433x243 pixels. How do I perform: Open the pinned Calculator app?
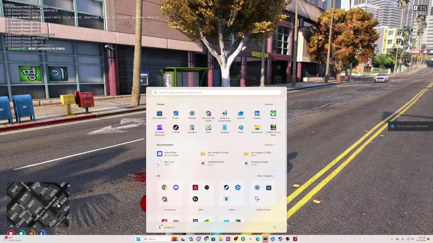(x=192, y=129)
